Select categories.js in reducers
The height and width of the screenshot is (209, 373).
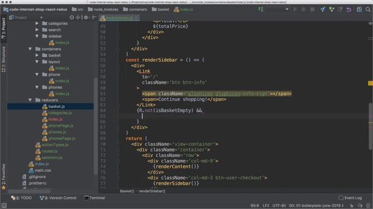pos(60,113)
